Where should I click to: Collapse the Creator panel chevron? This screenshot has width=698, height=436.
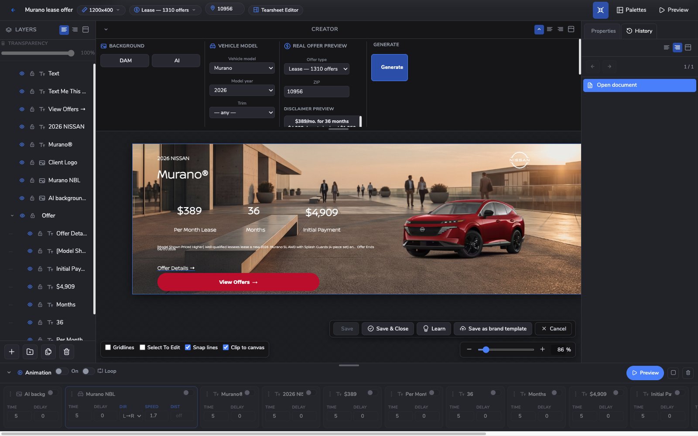106,29
